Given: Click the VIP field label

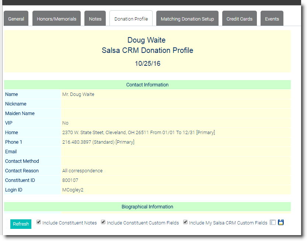Looking at the screenshot, I should 8,123.
